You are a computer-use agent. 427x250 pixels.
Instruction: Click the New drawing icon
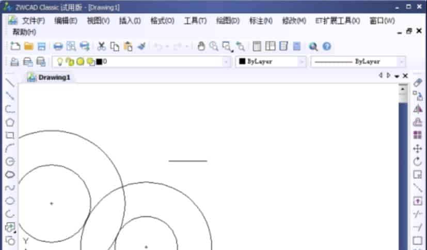pyautogui.click(x=15, y=46)
